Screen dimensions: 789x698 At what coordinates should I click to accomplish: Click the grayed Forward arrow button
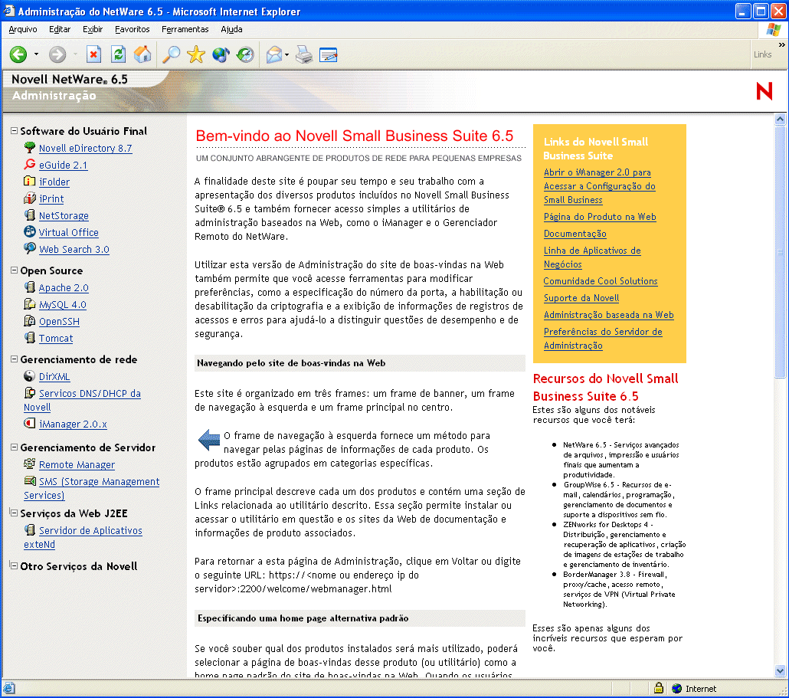[57, 54]
